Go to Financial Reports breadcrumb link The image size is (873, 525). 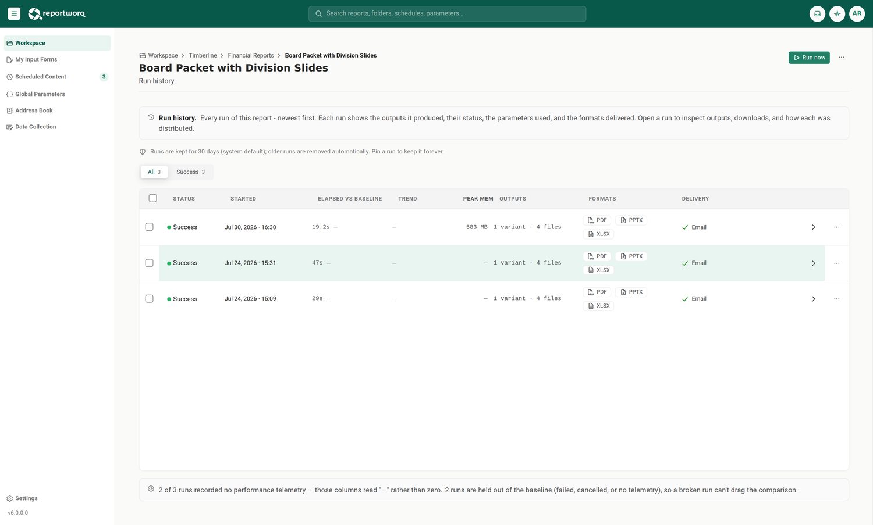251,55
